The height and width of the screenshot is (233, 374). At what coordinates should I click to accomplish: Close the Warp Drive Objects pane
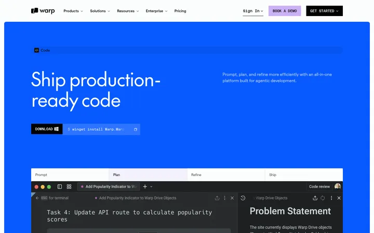pyautogui.click(x=339, y=198)
